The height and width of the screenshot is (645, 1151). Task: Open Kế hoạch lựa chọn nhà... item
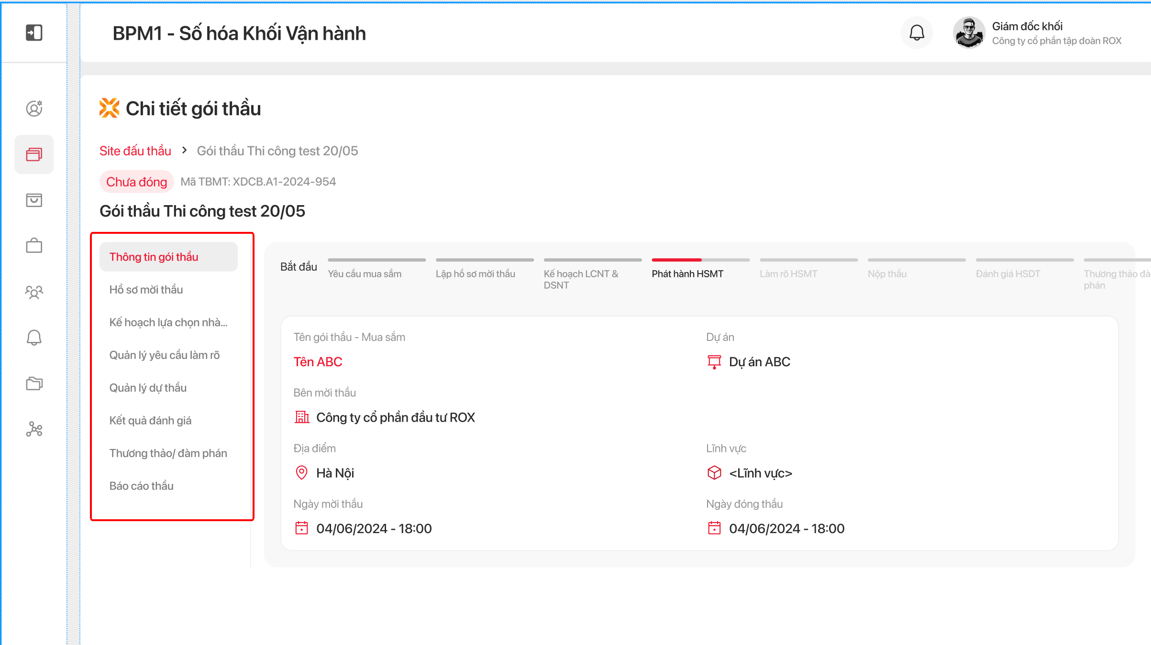(168, 322)
